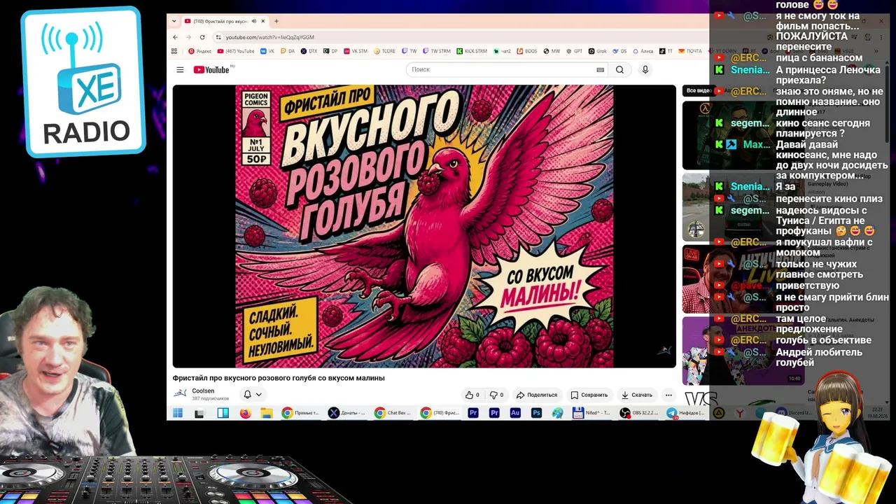Dislike the video with the thumbs-down button

click(496, 395)
